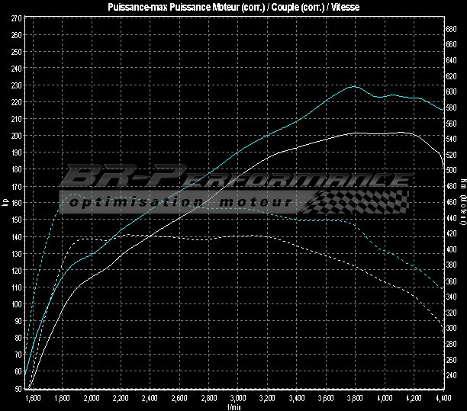Click the 400 value on right axis

[452, 249]
